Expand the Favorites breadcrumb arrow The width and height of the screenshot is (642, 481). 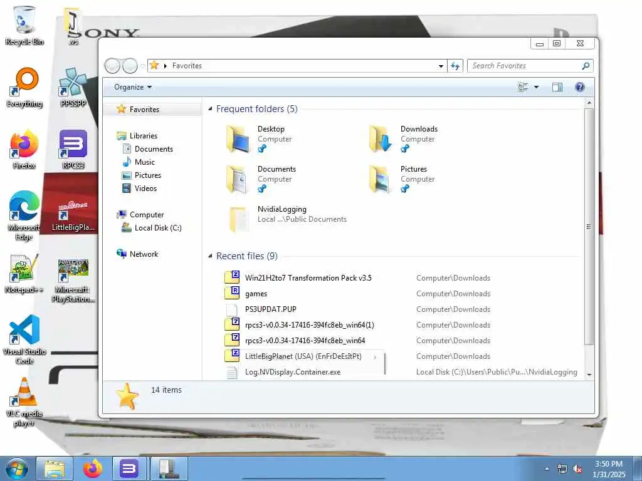(x=165, y=66)
